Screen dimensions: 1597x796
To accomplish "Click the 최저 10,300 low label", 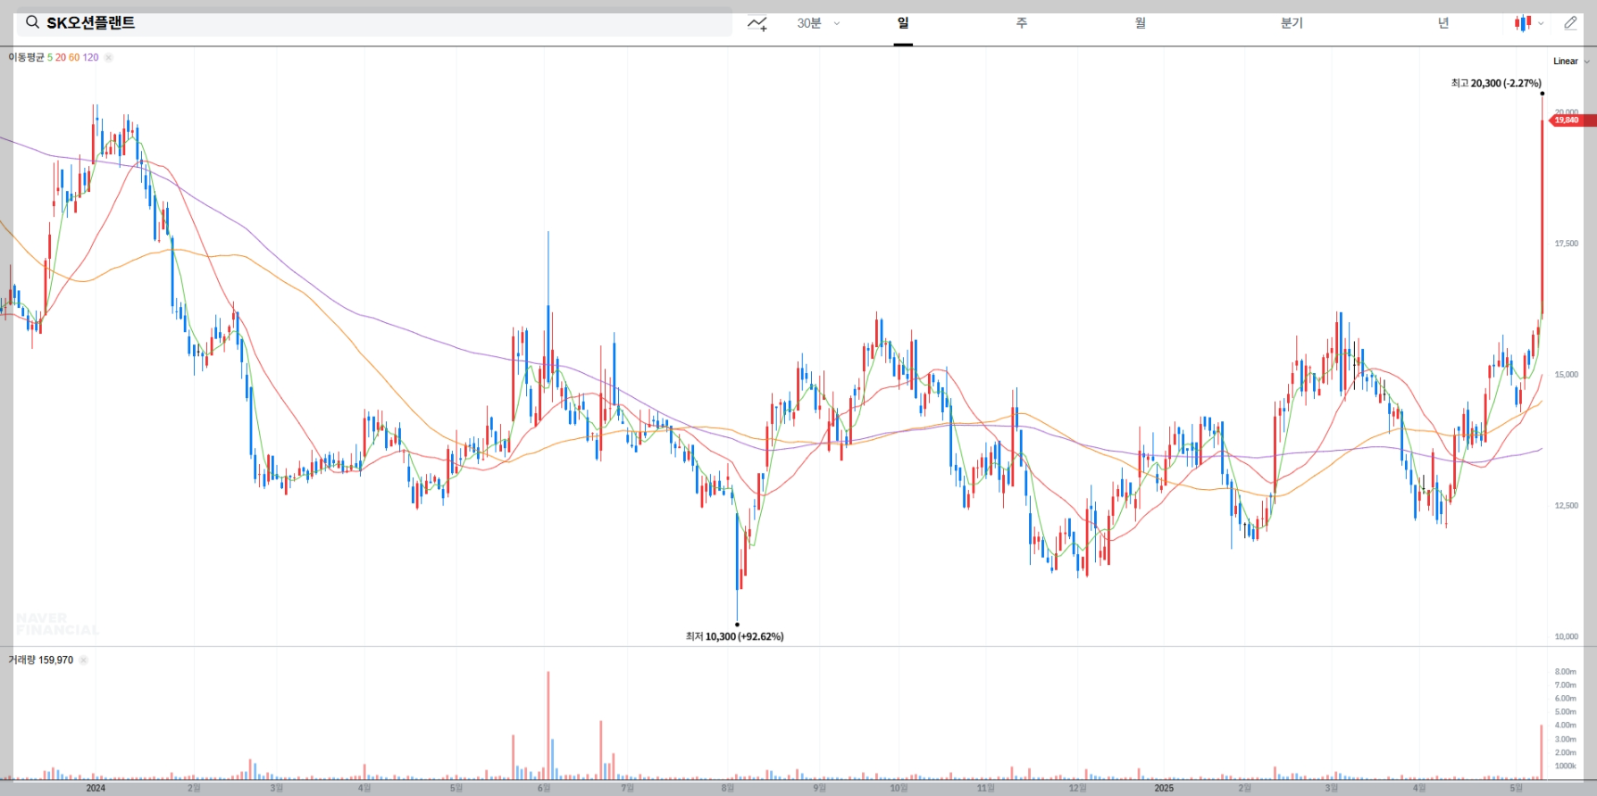I will click(x=734, y=636).
